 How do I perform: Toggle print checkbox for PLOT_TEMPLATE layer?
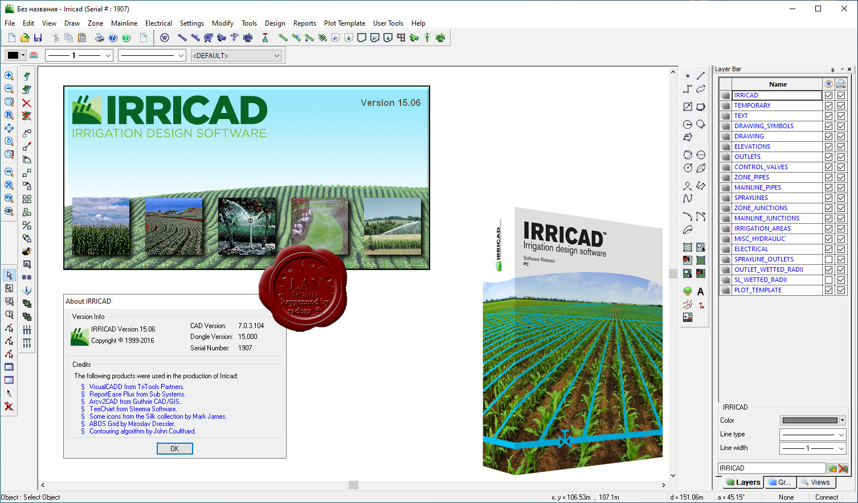click(841, 290)
